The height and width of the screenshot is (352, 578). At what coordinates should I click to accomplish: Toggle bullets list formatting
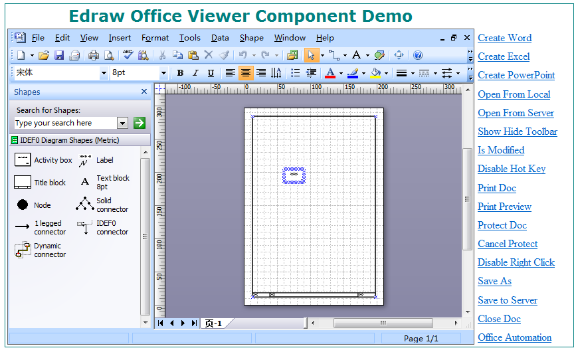pyautogui.click(x=295, y=73)
